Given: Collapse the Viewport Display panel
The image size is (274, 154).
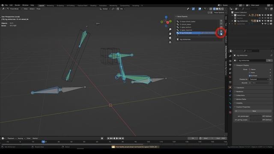Looking at the screenshot, I should tap(242, 65).
